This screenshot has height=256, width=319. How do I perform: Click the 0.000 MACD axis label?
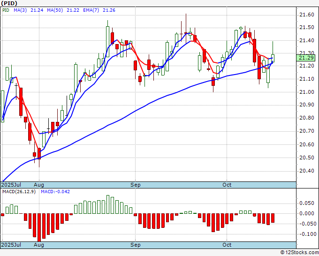point(307,213)
